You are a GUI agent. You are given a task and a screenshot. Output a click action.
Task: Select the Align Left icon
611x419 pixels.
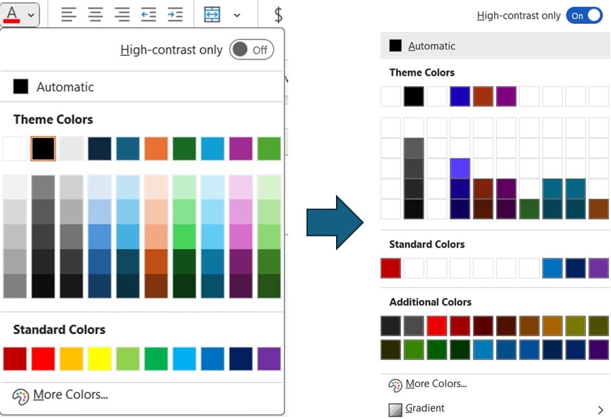(x=68, y=15)
